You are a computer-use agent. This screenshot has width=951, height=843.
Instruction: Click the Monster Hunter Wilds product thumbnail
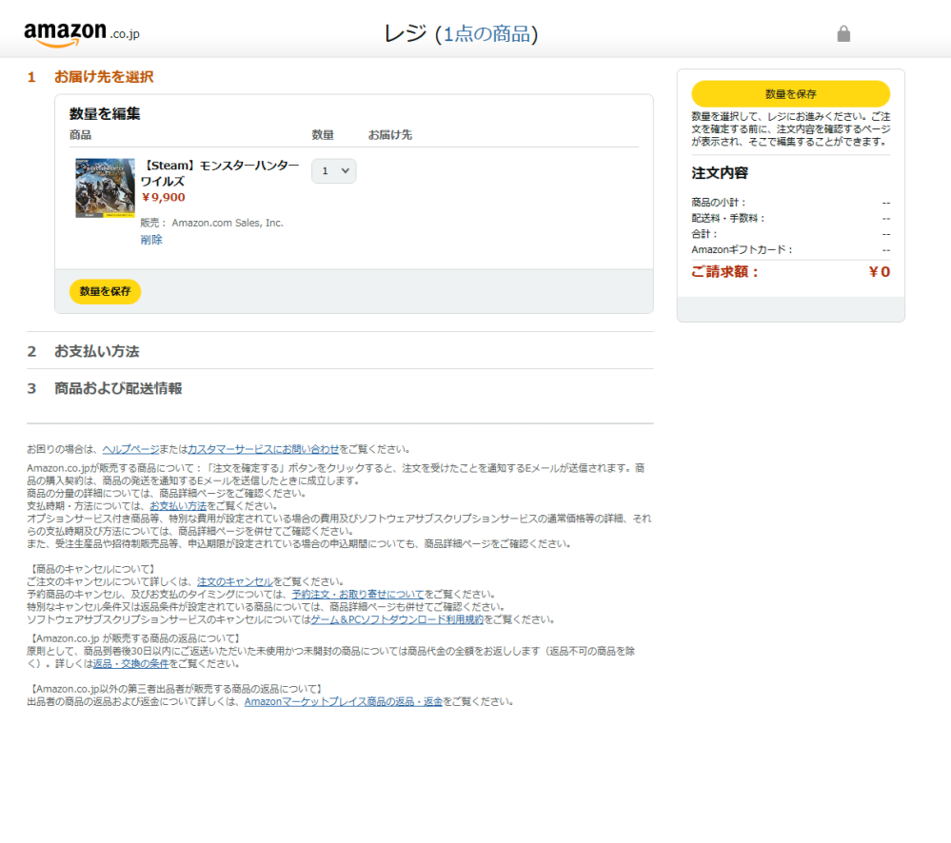click(105, 187)
